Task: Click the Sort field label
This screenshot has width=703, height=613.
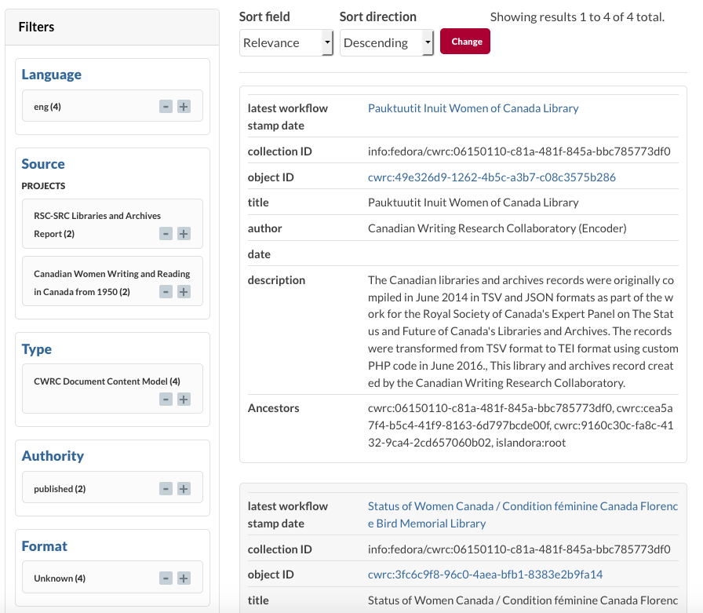Action: (264, 16)
